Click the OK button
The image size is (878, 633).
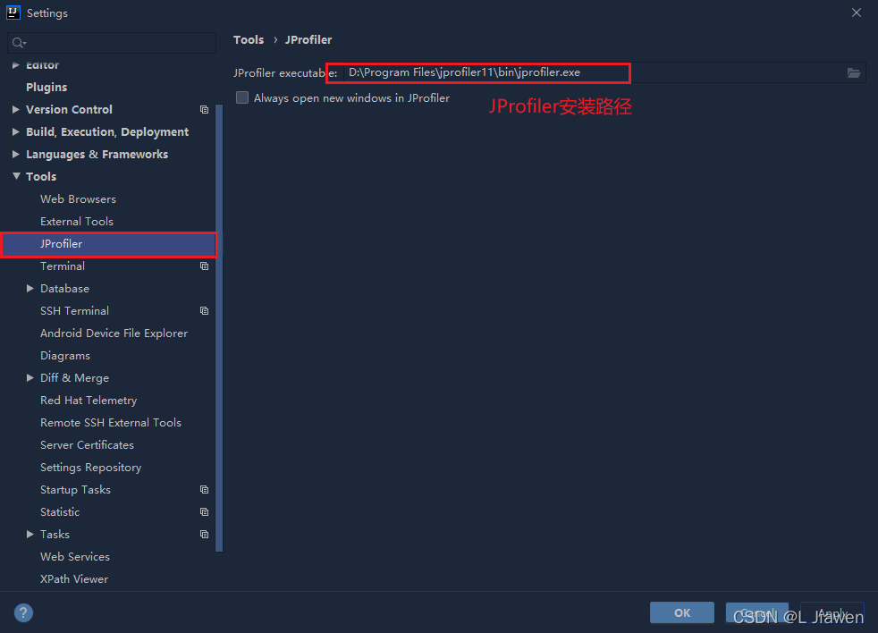(x=682, y=612)
